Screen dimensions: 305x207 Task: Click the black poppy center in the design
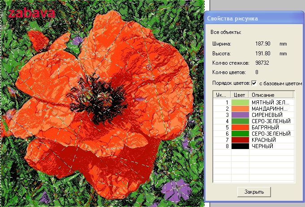(98, 99)
